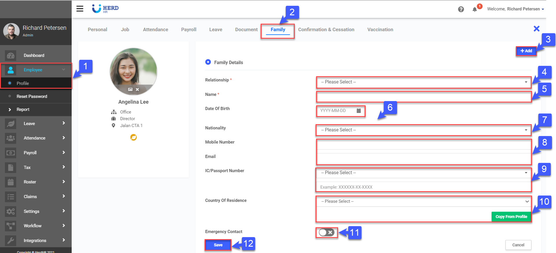Switch to the Payroll tab
This screenshot has width=556, height=253.
pos(189,29)
